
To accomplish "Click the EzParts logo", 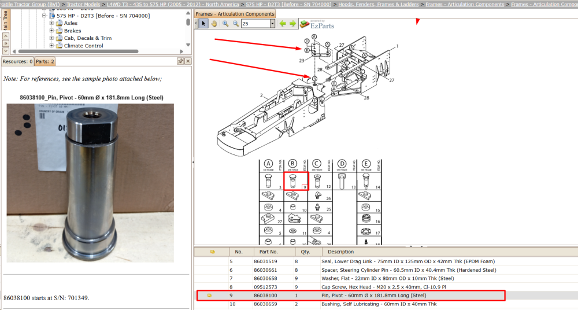I will [x=317, y=24].
